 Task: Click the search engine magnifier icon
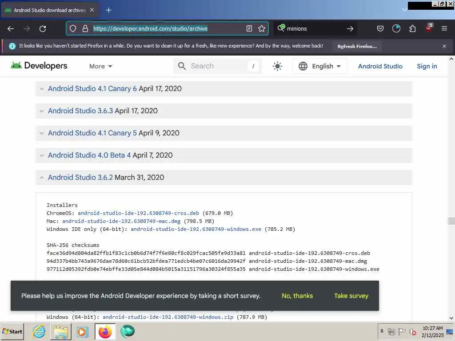coord(281,28)
